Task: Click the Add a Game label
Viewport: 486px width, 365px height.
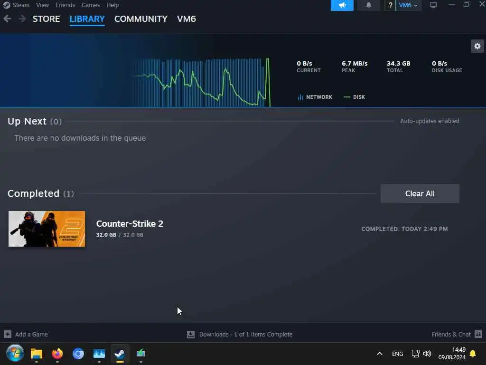Action: (x=31, y=334)
